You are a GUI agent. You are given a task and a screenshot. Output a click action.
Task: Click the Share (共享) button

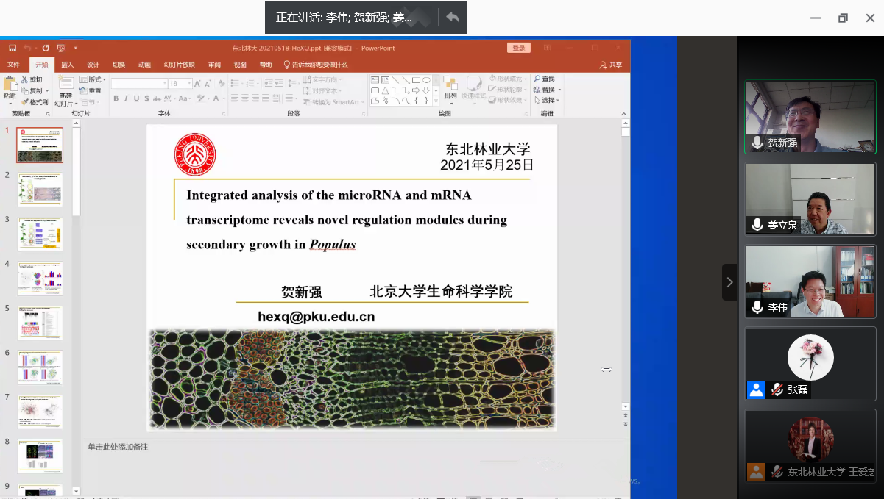pyautogui.click(x=611, y=65)
